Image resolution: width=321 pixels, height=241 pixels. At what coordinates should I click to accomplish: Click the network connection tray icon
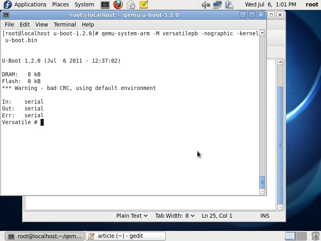coord(217,4)
